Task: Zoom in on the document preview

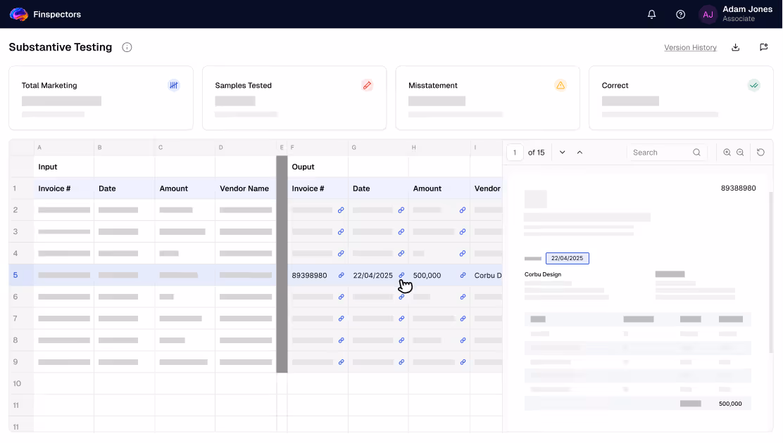Action: 727,153
